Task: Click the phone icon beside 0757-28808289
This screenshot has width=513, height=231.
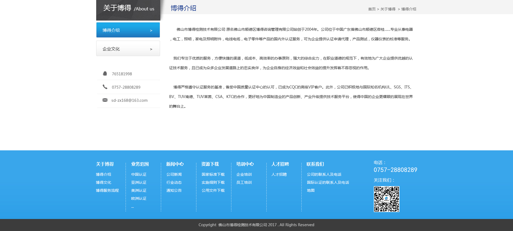Action: (105, 87)
